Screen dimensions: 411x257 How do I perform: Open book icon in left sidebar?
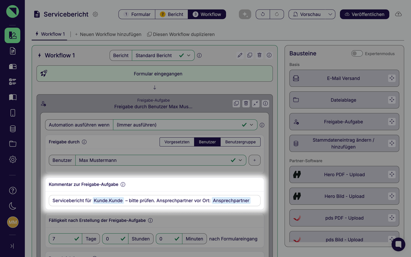[x=13, y=97]
